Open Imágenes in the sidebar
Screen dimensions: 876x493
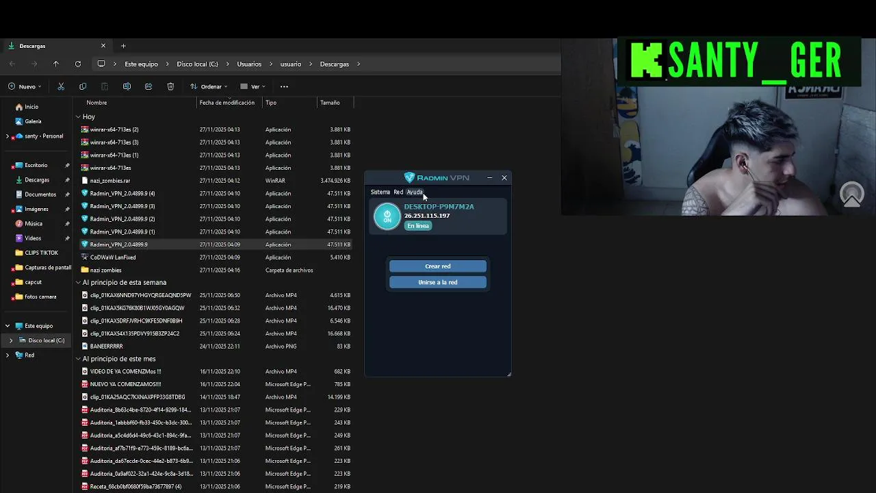coord(36,209)
